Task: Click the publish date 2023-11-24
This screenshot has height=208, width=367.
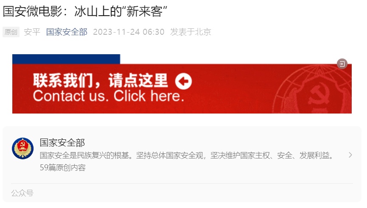Action: click(117, 32)
